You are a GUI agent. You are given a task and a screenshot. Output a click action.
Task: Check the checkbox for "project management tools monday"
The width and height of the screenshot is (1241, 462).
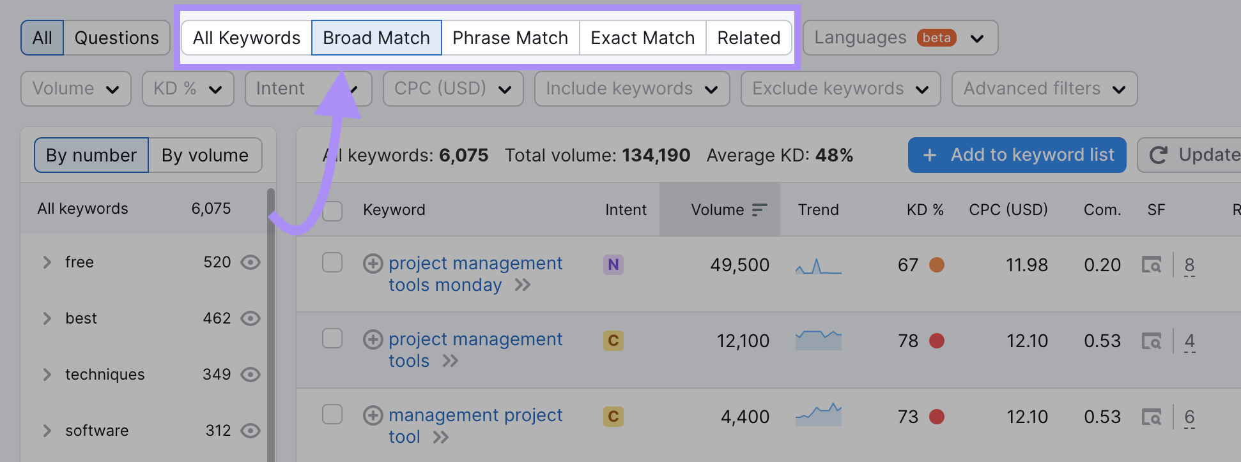[x=332, y=264]
